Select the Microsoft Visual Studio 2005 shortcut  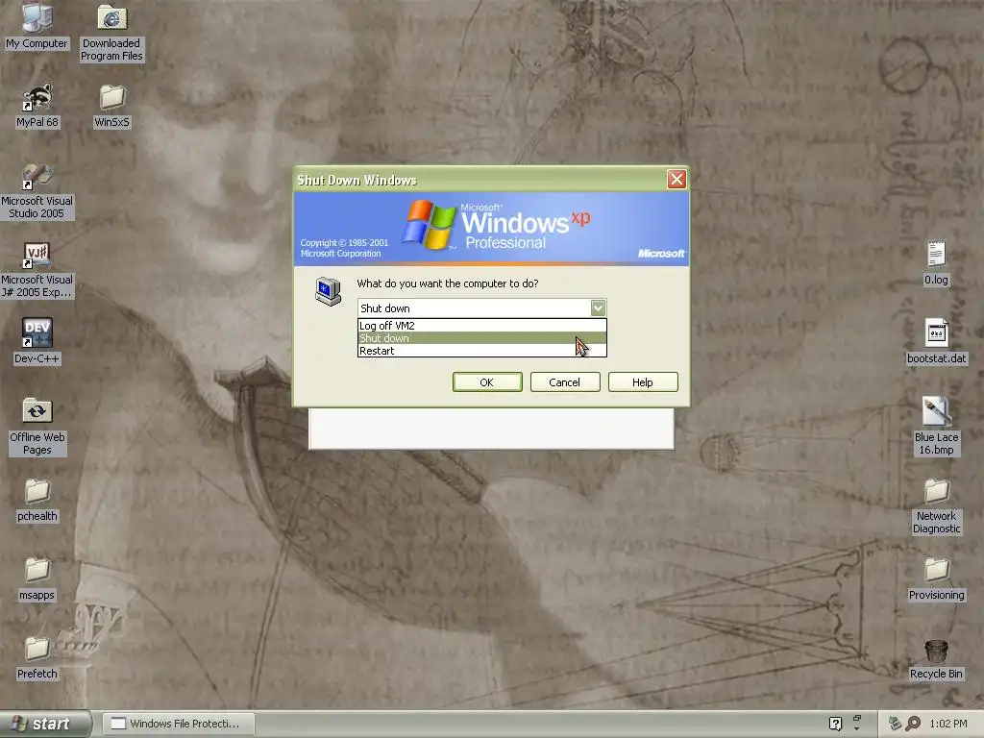click(x=37, y=191)
